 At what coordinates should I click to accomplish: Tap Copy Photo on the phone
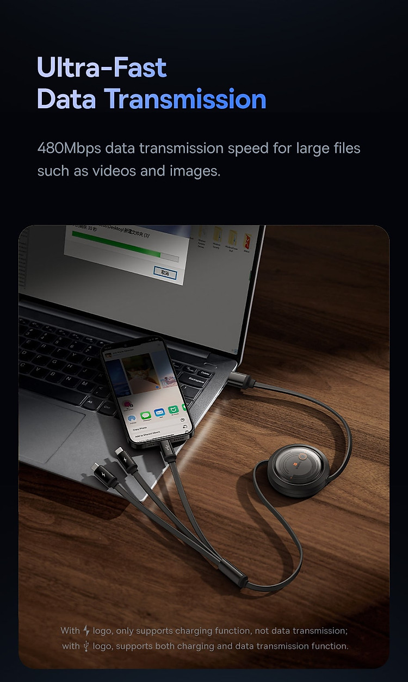[140, 429]
